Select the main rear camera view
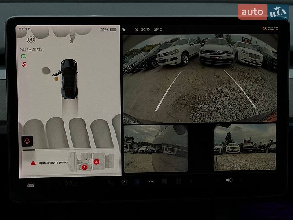Image resolution: width=293 pixels, height=220 pixels. 200,78
